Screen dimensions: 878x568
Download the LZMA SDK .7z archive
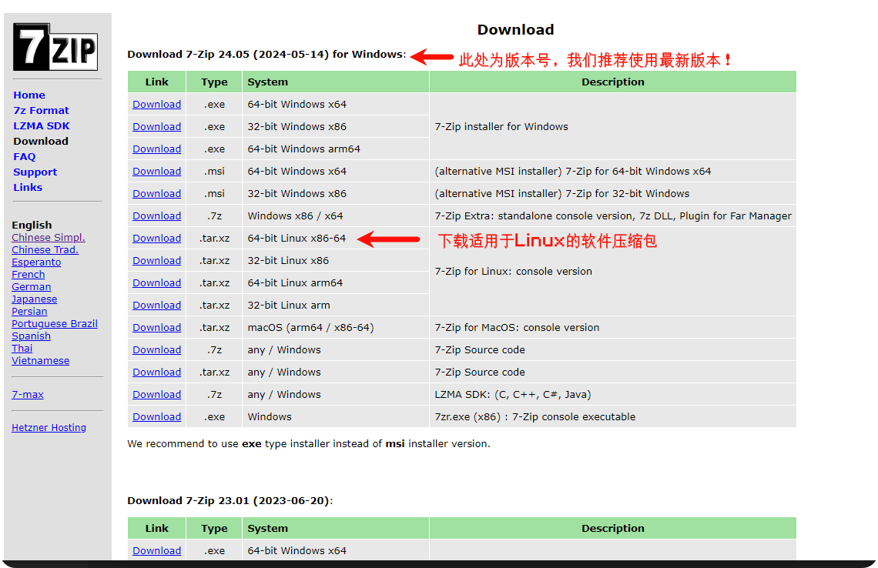[x=157, y=395]
